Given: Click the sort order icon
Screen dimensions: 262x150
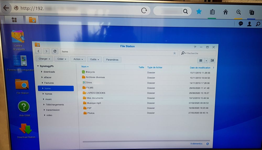Looking at the screenshot, I should coord(212,61).
